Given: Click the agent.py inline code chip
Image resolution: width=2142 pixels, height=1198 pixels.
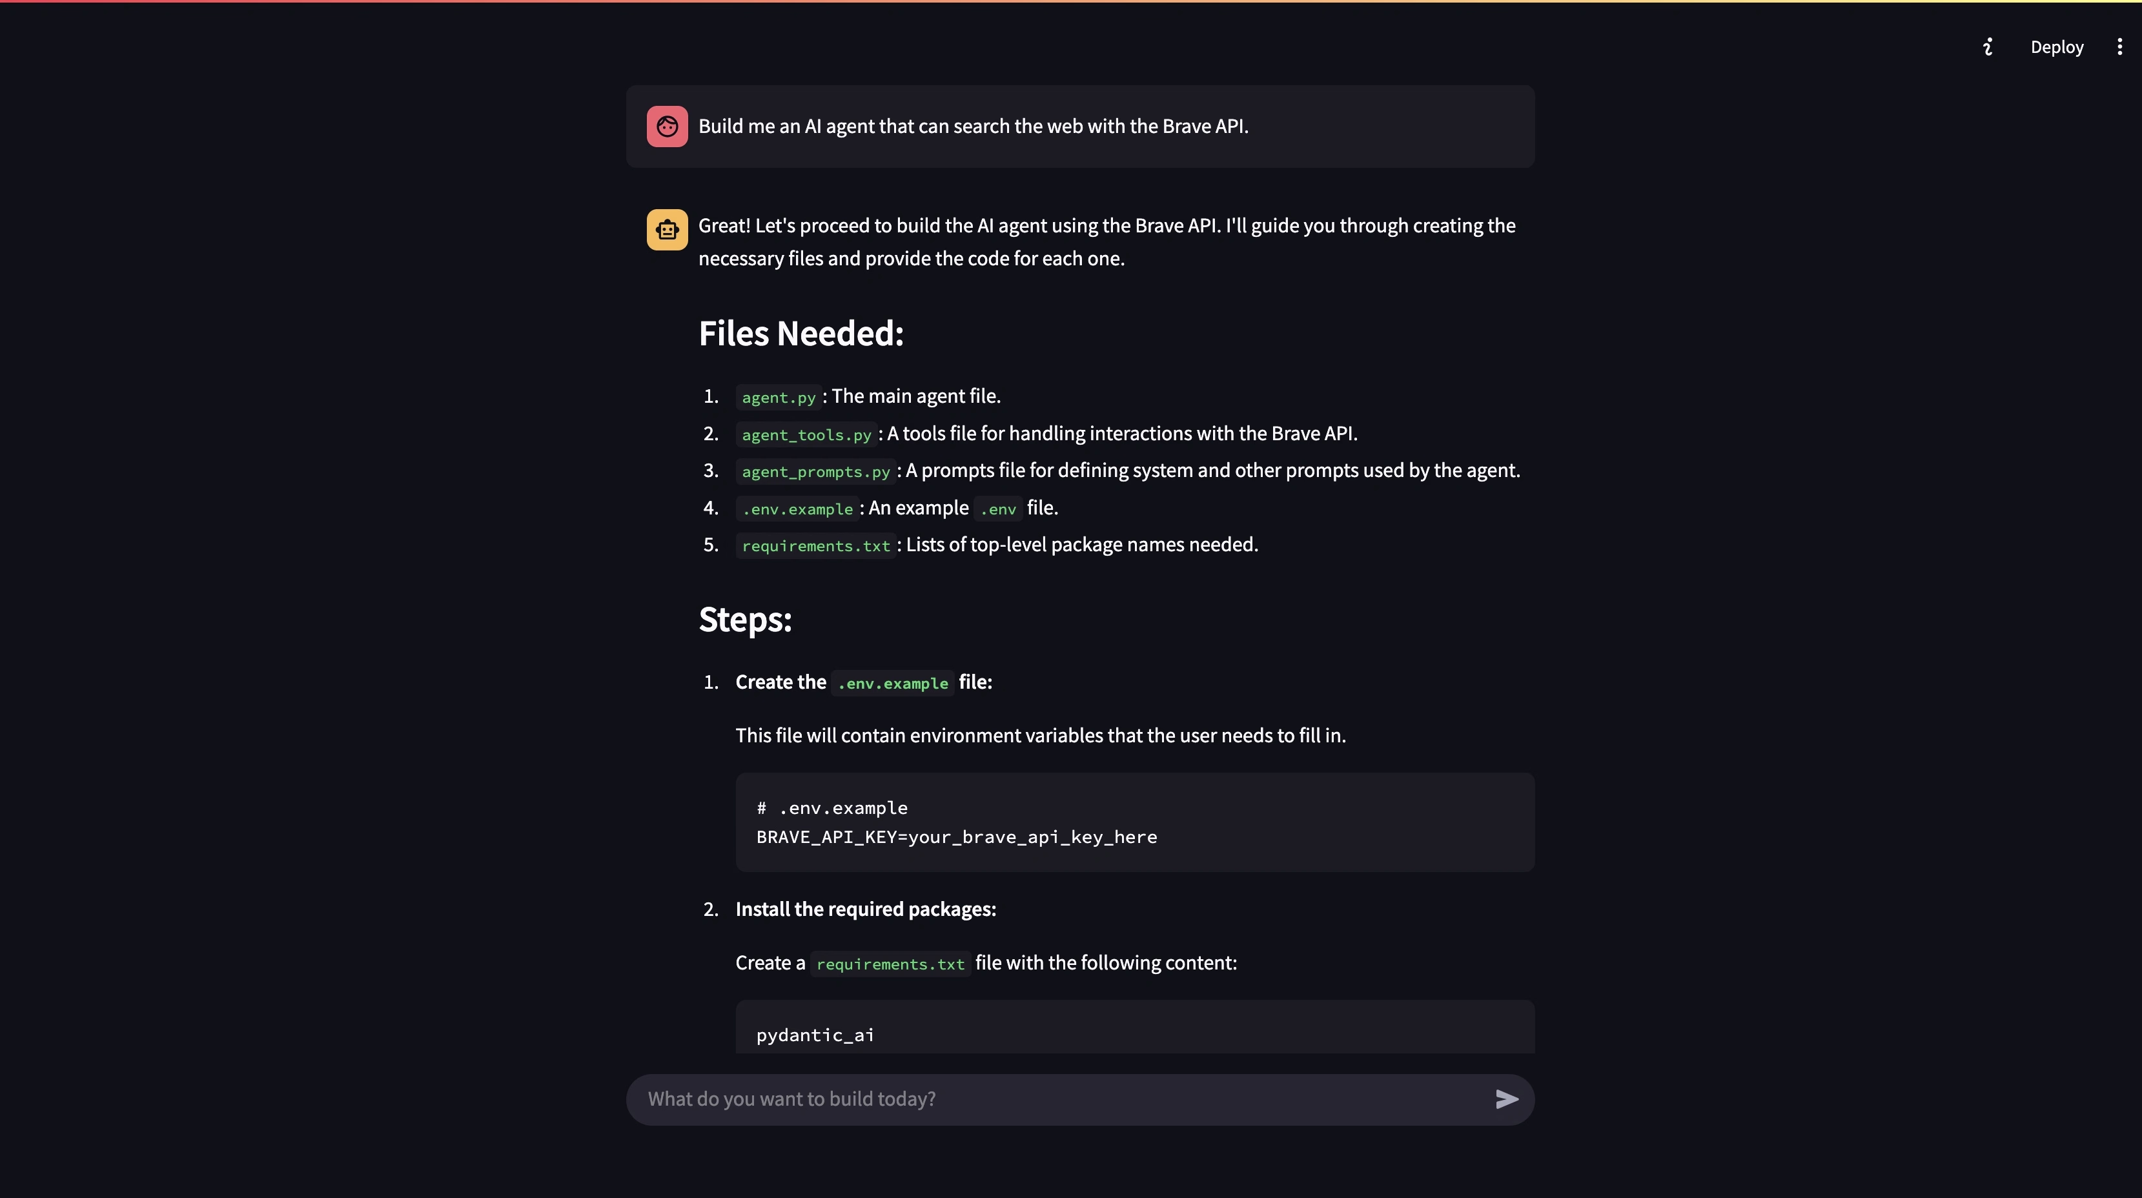Looking at the screenshot, I should 779,398.
